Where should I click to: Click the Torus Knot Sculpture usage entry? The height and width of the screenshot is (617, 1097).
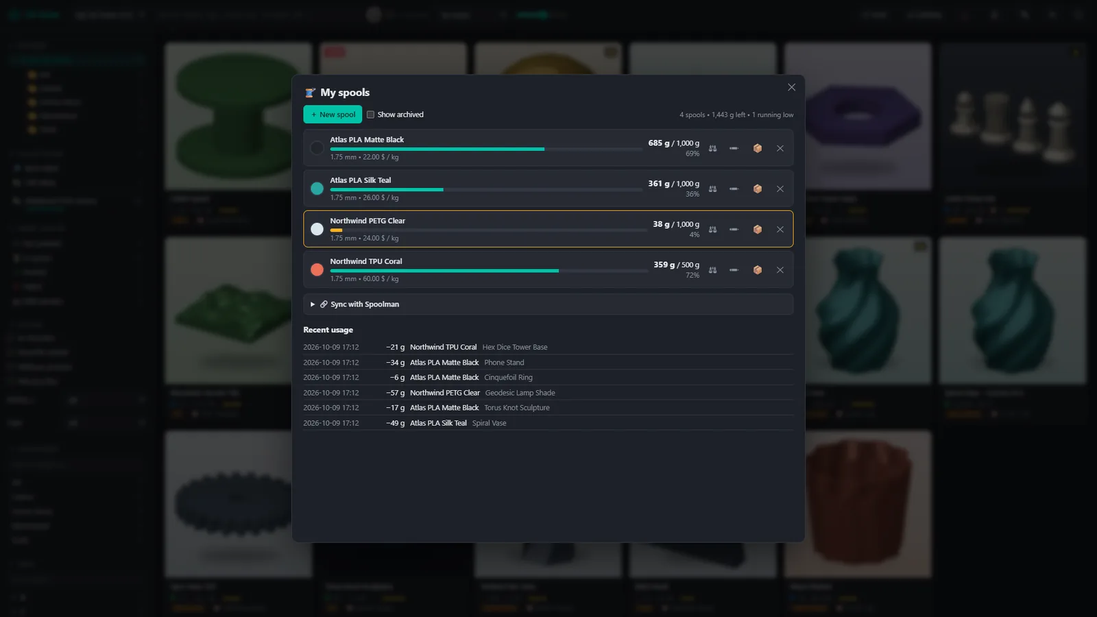click(x=548, y=408)
